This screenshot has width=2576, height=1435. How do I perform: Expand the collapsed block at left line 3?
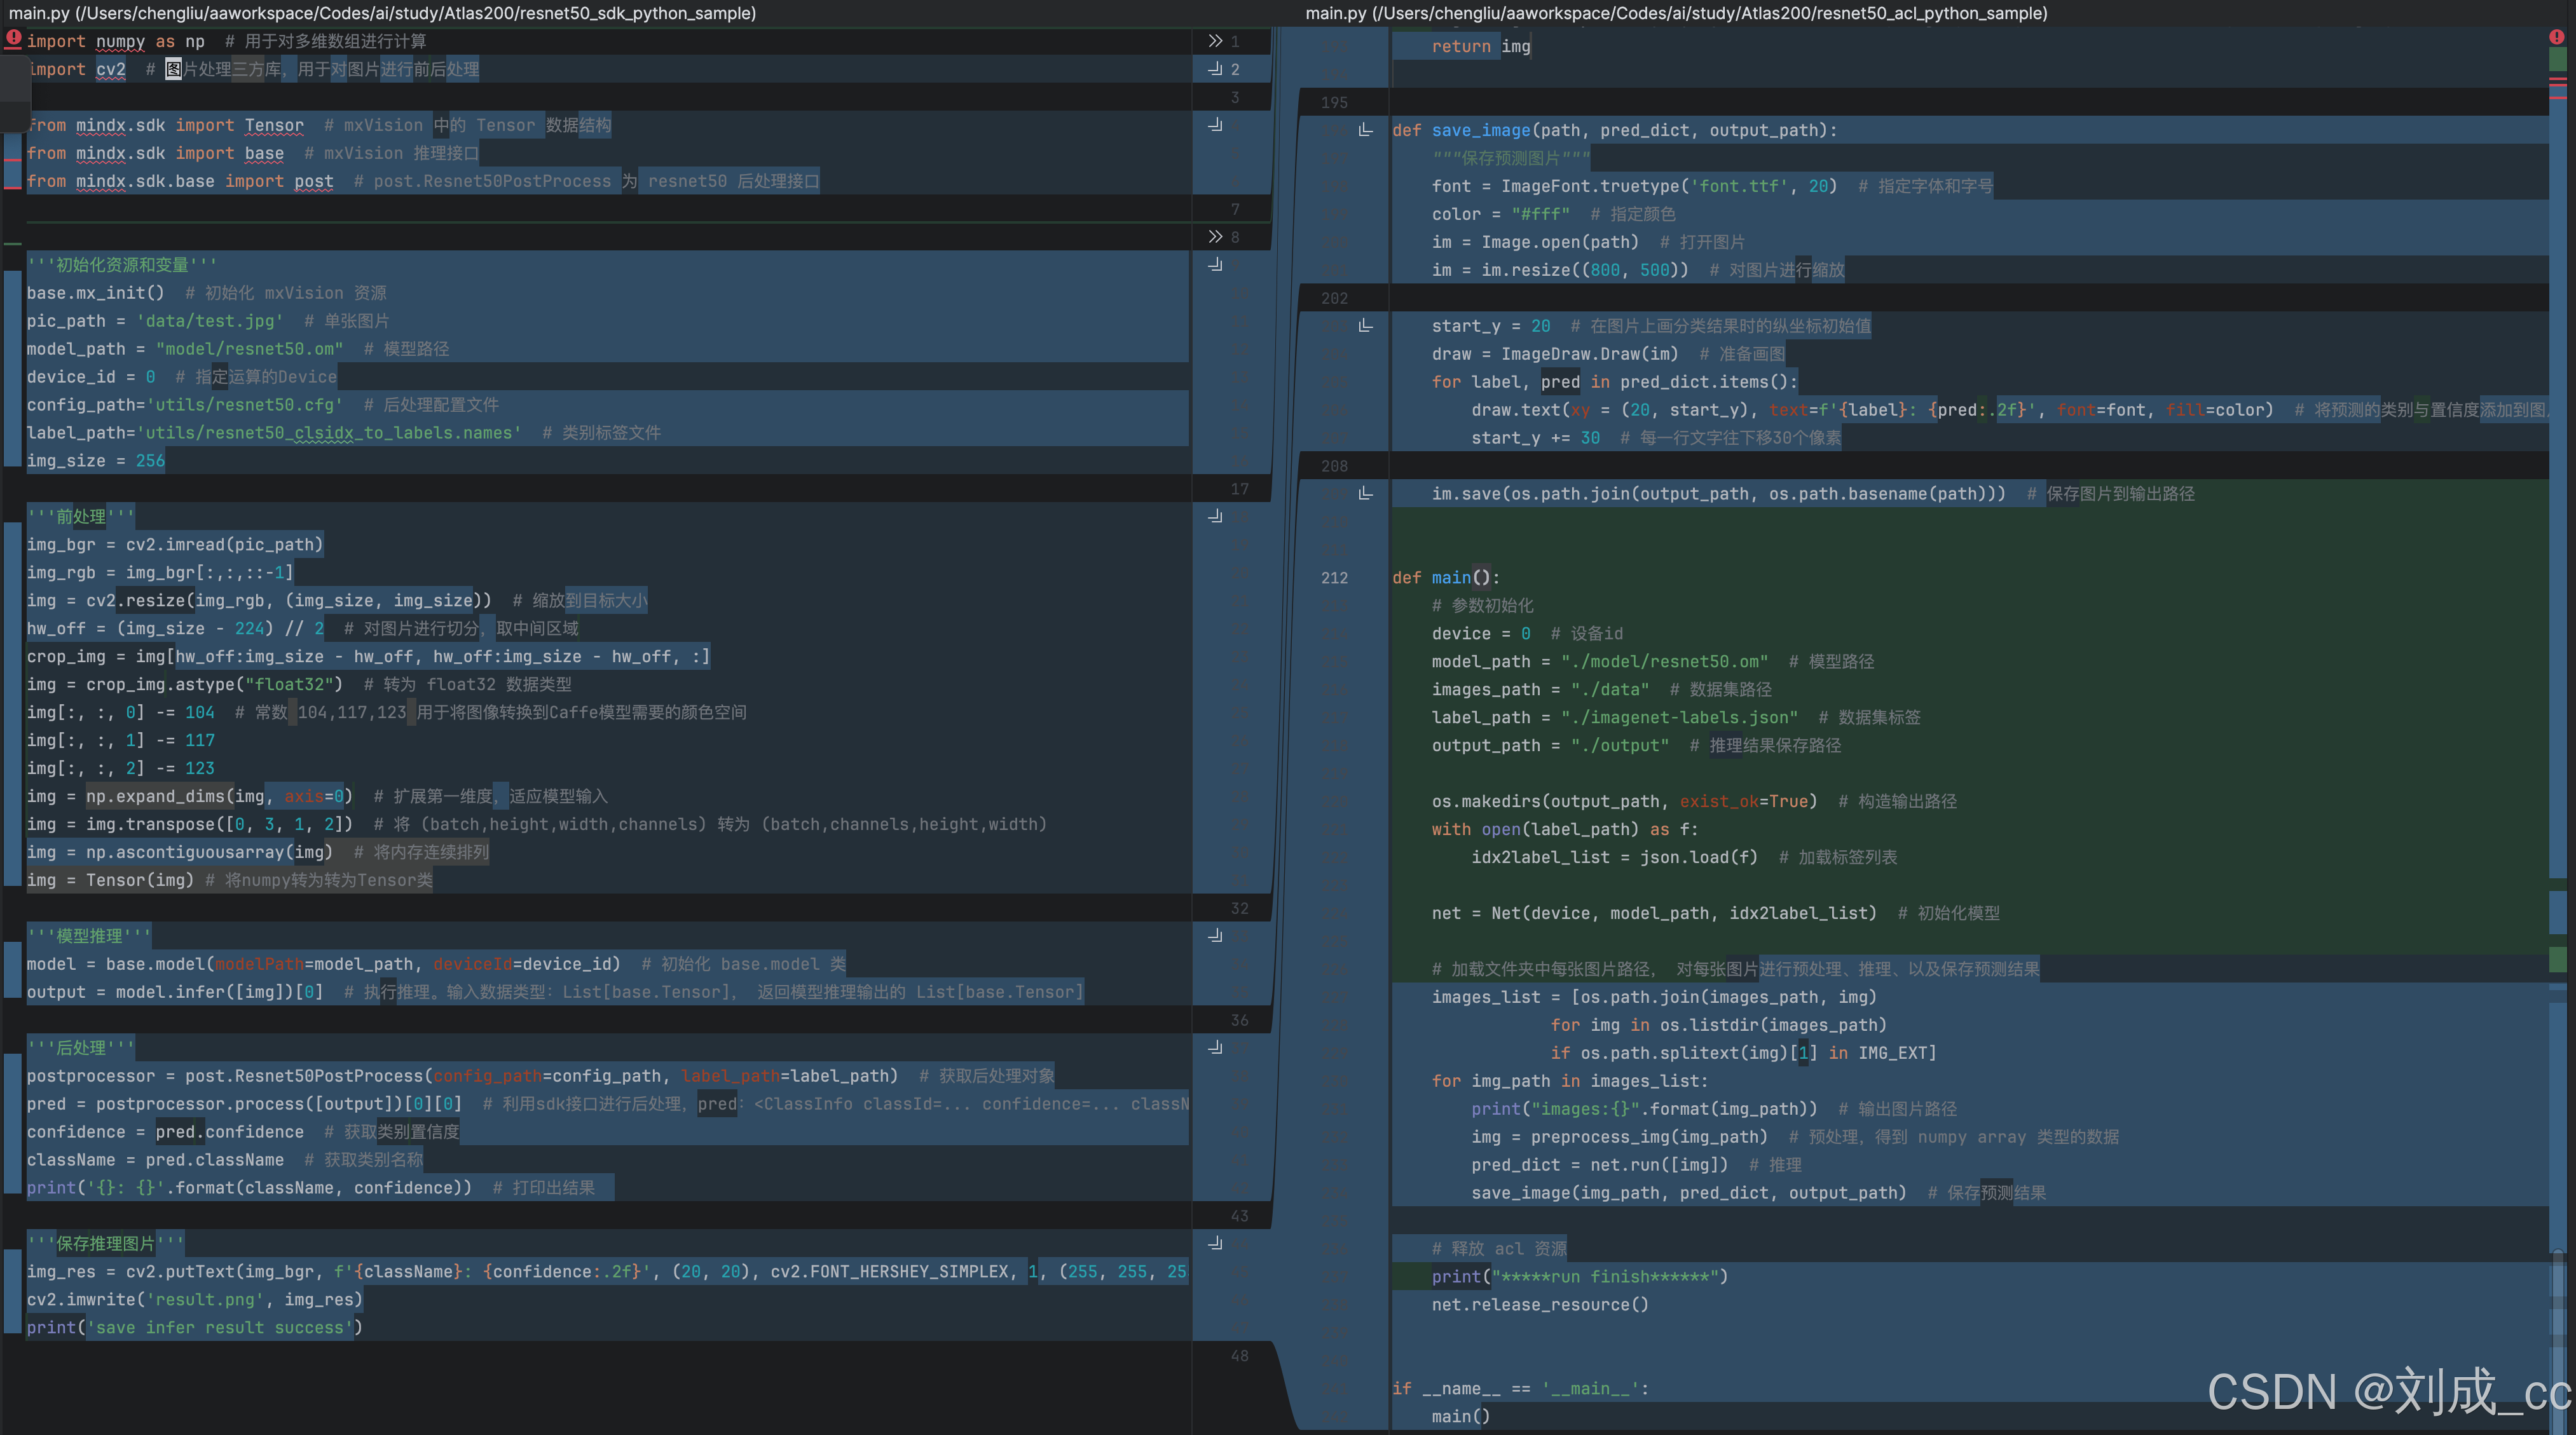[1235, 97]
